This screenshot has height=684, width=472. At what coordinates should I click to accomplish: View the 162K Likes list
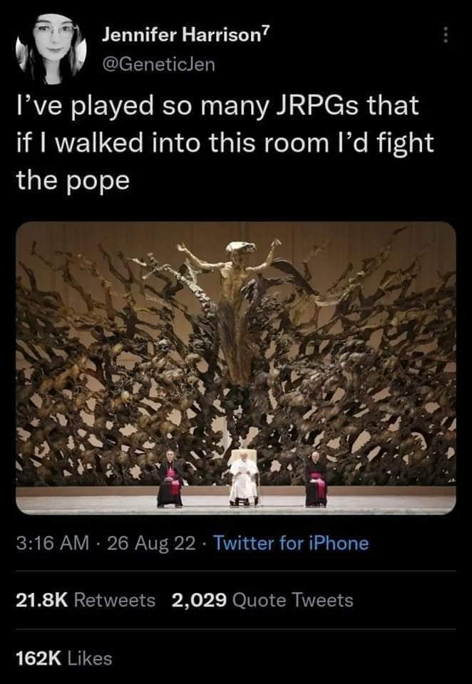[64, 658]
